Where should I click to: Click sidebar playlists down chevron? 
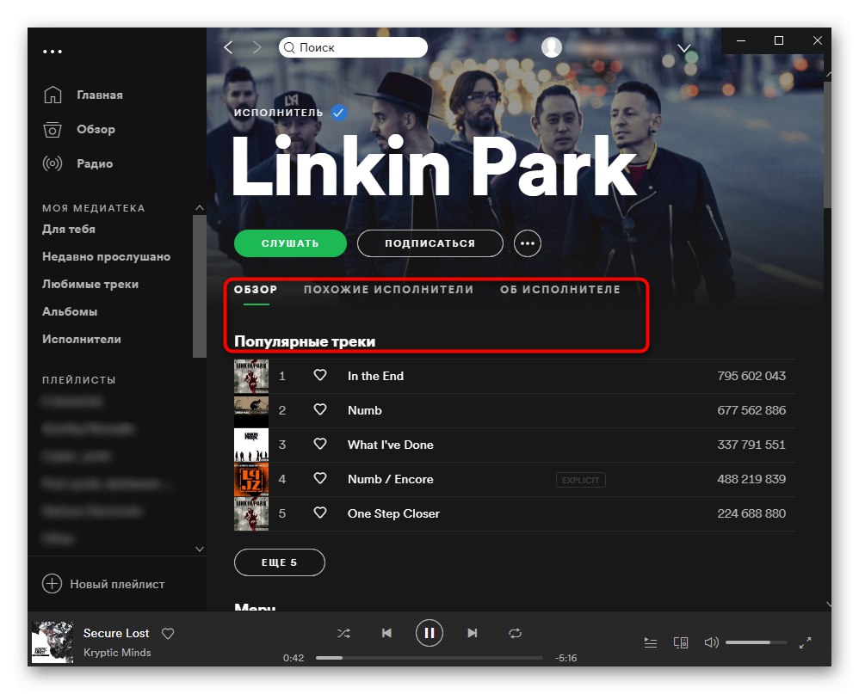[200, 549]
